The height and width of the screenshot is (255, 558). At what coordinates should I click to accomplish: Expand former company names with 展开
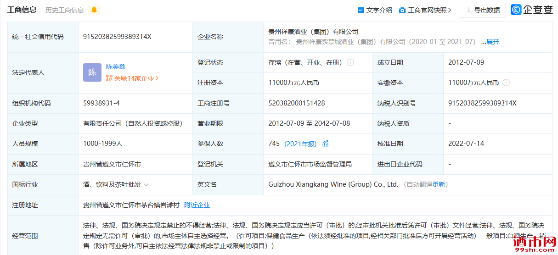(492, 42)
